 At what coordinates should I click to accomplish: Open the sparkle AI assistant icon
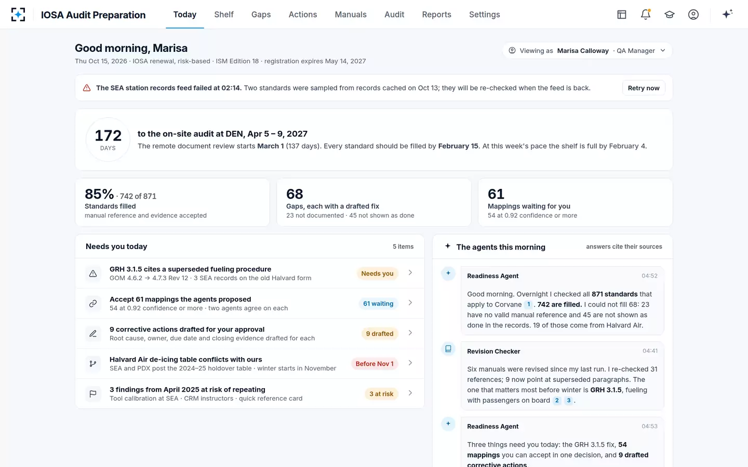click(727, 14)
